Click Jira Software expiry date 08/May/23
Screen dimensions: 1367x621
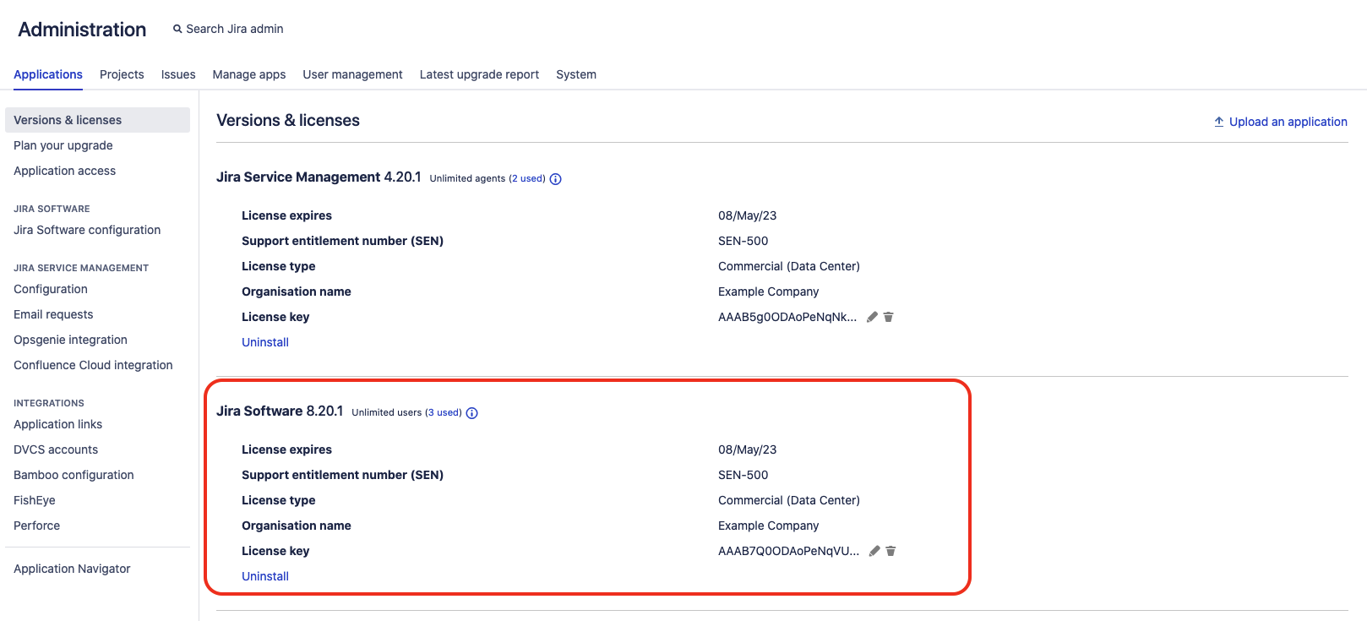pyautogui.click(x=748, y=449)
